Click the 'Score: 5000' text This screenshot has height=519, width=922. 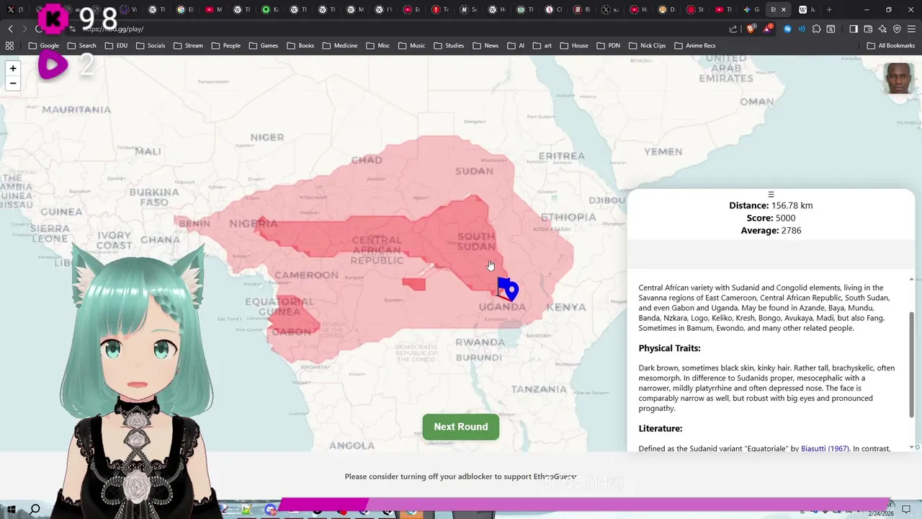[771, 218]
